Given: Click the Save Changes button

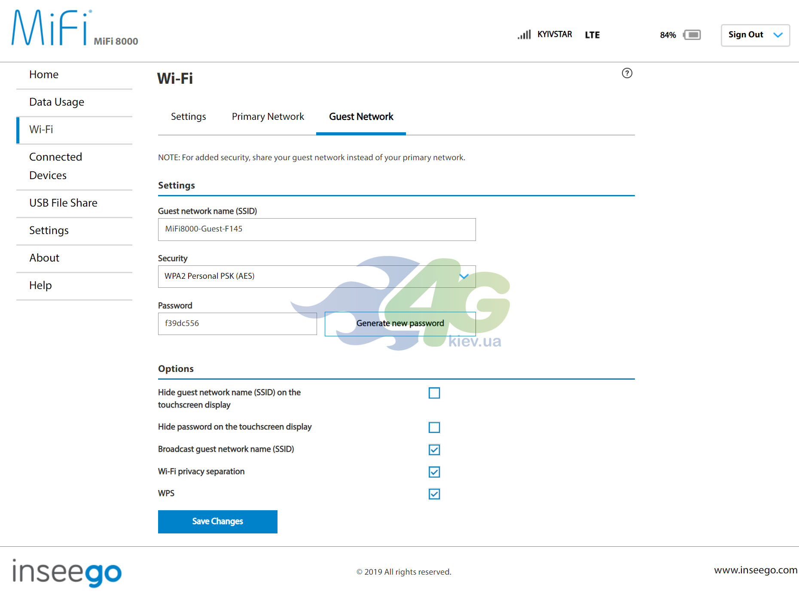Looking at the screenshot, I should tap(217, 521).
